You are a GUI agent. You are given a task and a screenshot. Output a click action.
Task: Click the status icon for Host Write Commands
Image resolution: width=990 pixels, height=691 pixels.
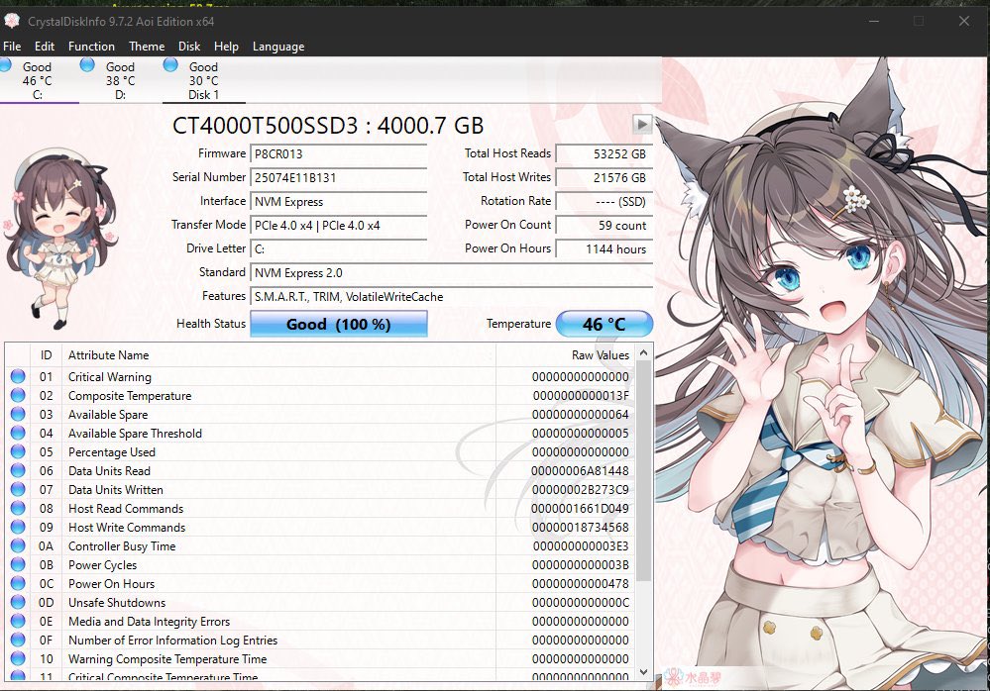(x=18, y=527)
